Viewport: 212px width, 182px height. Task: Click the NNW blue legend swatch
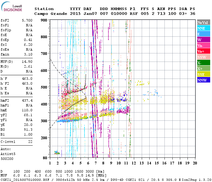tap(204, 80)
